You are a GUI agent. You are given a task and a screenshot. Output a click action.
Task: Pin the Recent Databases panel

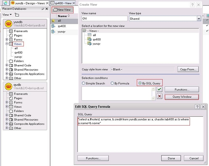click(x=42, y=9)
